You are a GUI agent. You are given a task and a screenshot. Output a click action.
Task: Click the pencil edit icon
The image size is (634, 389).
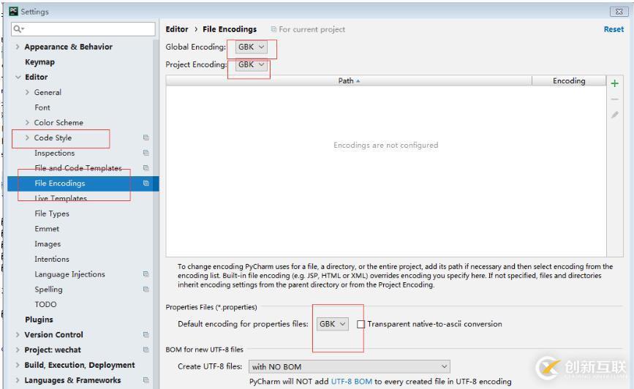click(x=614, y=115)
